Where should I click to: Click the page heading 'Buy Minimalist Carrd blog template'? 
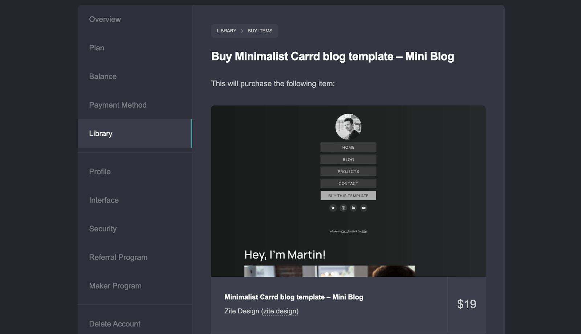coord(333,57)
